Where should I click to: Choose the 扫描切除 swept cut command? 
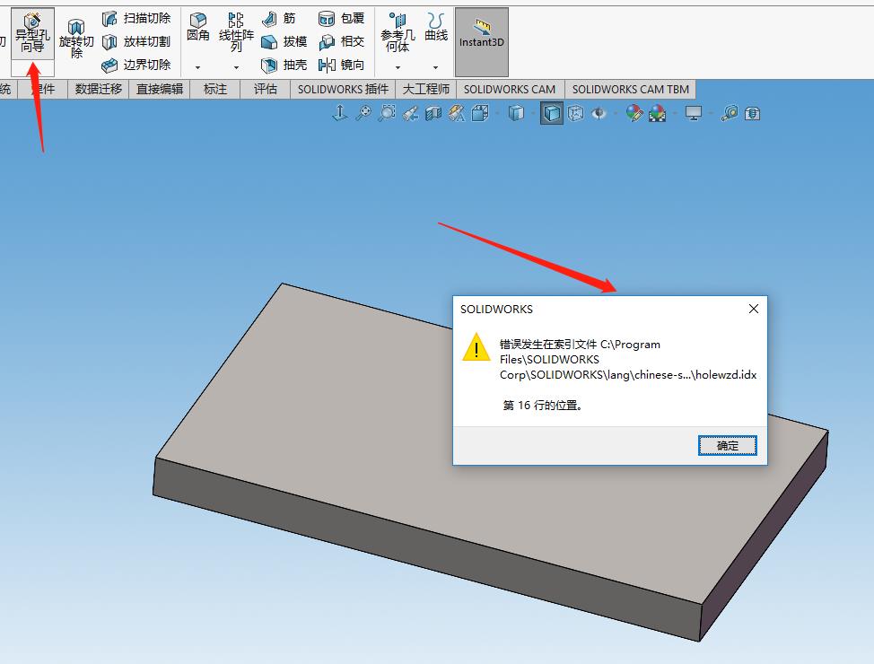[136, 19]
